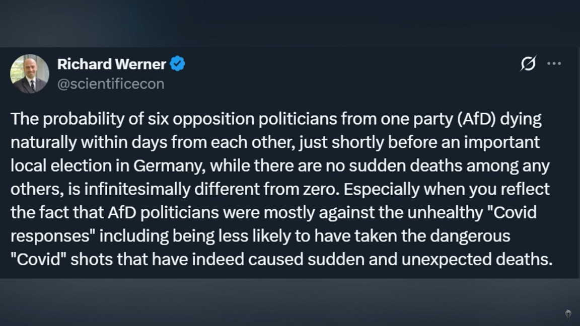
Task: Click 'Especially when you reflect' text
Action: coord(447,189)
